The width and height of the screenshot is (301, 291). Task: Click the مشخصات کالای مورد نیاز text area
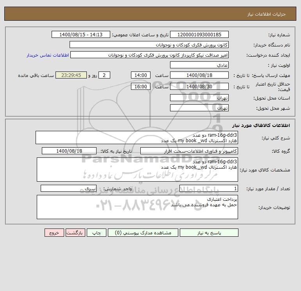137,170
